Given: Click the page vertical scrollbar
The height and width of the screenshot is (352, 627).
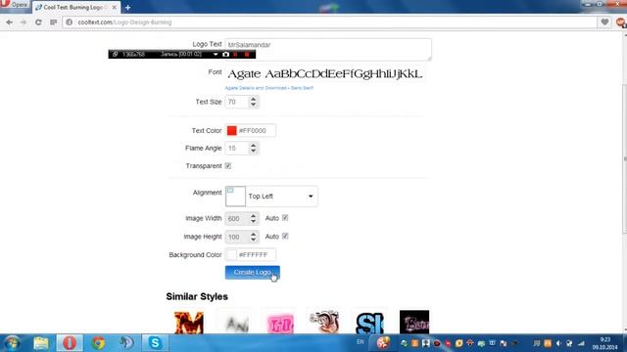Looking at the screenshot, I should pos(624,159).
